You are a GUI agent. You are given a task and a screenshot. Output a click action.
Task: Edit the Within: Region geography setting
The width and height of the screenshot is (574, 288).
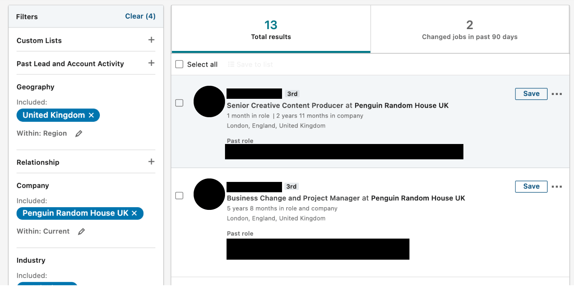(79, 134)
